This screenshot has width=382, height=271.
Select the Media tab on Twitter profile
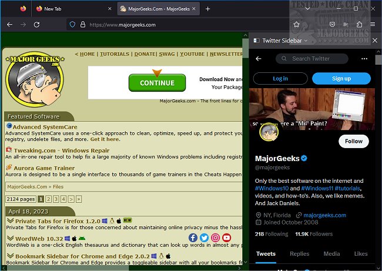331,254
